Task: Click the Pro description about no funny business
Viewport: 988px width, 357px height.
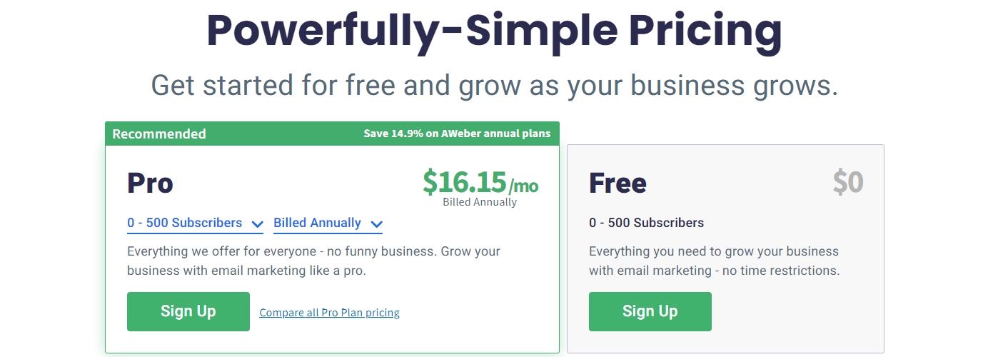Action: [x=313, y=261]
